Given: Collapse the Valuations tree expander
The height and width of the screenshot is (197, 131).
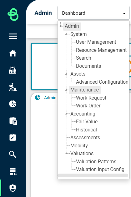Looking at the screenshot, I should 66,153.
